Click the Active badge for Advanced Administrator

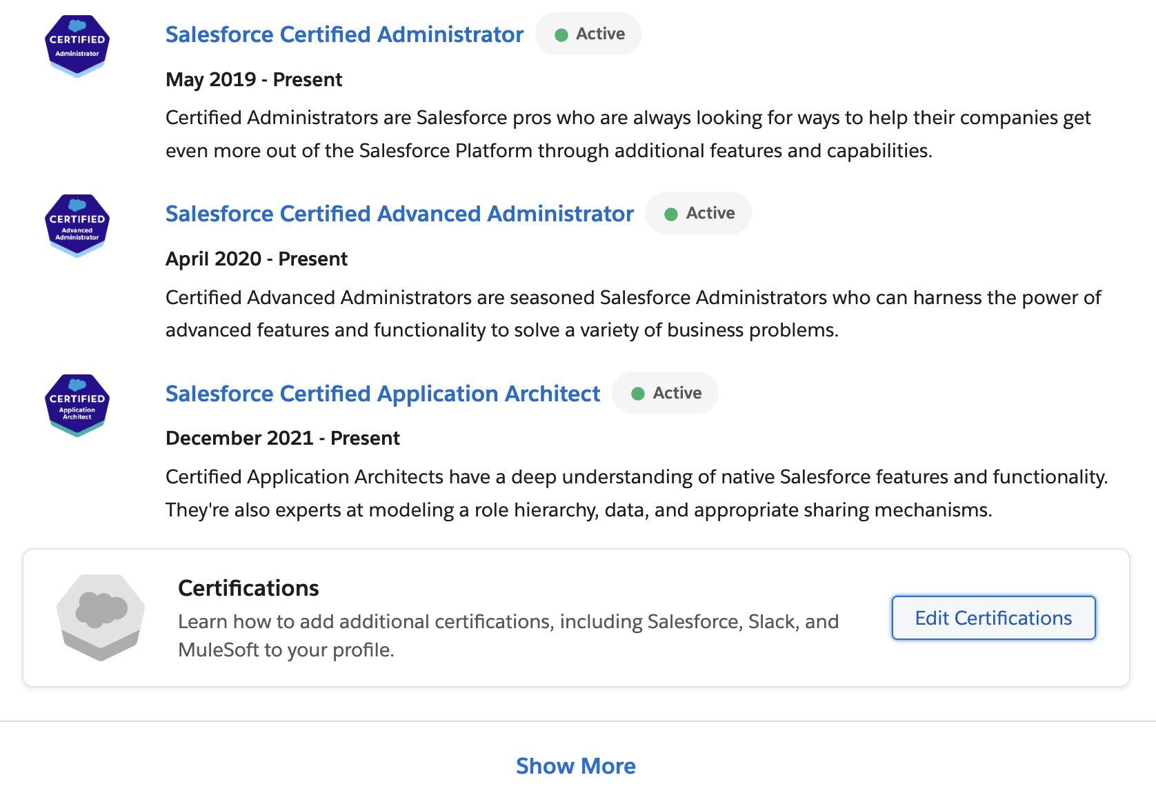click(698, 213)
